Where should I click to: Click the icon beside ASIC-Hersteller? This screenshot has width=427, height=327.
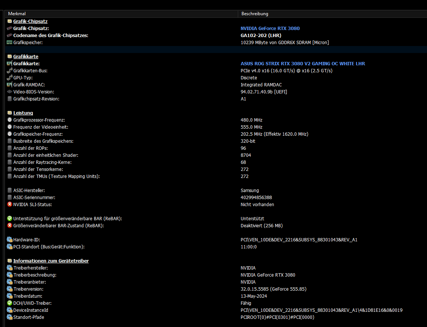(x=10, y=190)
